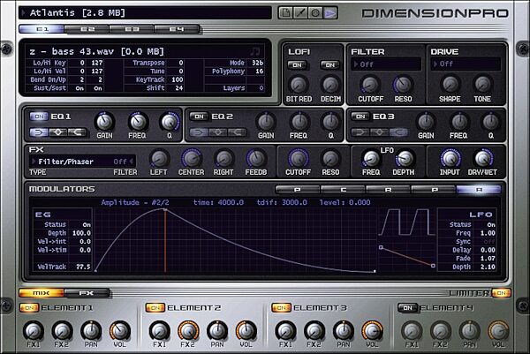Toggle EQ2 ON button

pyautogui.click(x=199, y=117)
